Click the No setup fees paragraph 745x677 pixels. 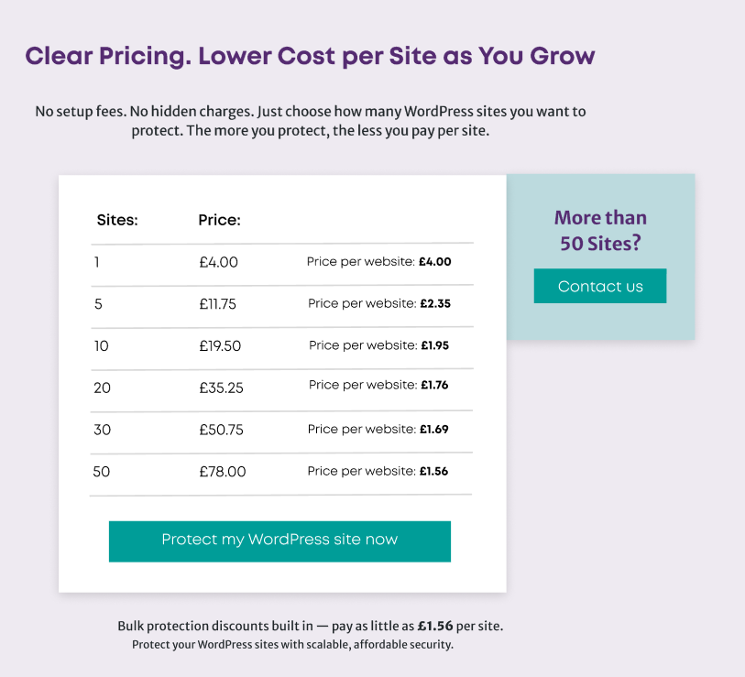310,121
